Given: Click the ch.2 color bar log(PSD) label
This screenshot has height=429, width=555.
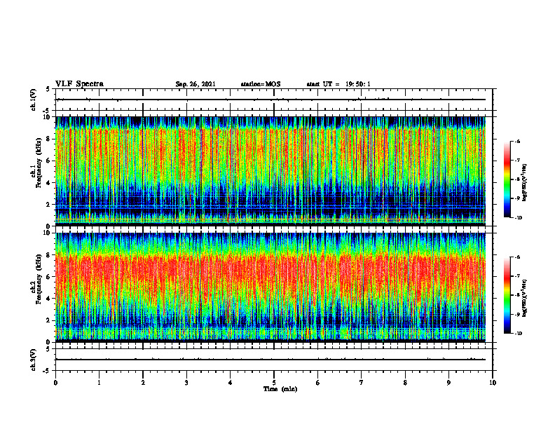Looking at the screenshot, I should tap(525, 298).
